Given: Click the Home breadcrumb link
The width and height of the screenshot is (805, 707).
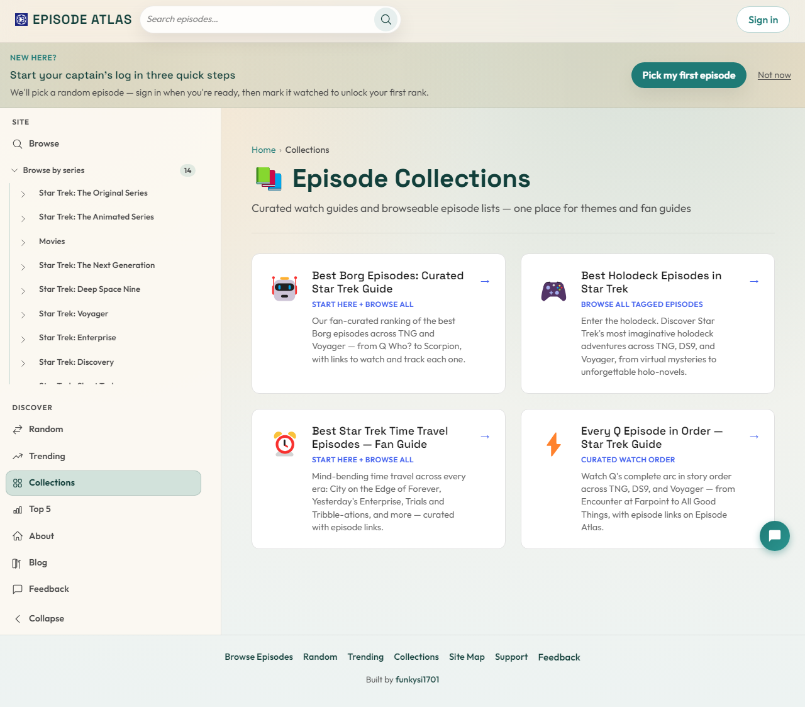Looking at the screenshot, I should [x=264, y=150].
